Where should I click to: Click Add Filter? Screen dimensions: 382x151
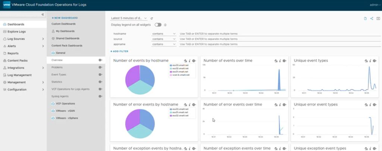[x=119, y=51]
